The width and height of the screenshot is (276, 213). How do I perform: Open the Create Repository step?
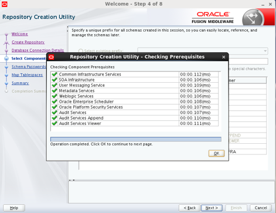(28, 42)
